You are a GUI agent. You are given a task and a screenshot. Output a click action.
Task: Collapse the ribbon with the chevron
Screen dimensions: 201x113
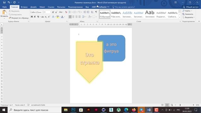coord(199,21)
